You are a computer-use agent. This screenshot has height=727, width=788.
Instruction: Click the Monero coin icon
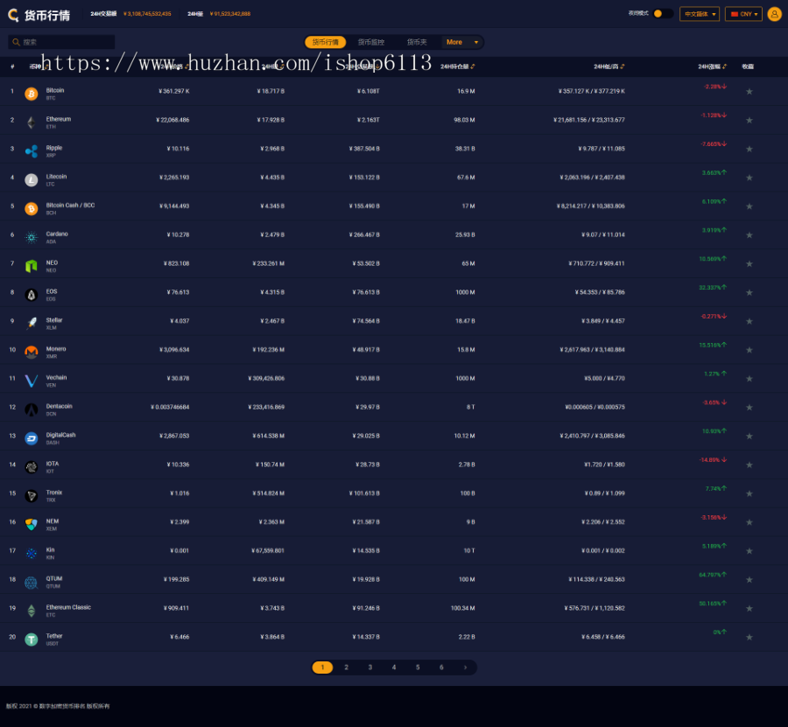click(x=32, y=352)
